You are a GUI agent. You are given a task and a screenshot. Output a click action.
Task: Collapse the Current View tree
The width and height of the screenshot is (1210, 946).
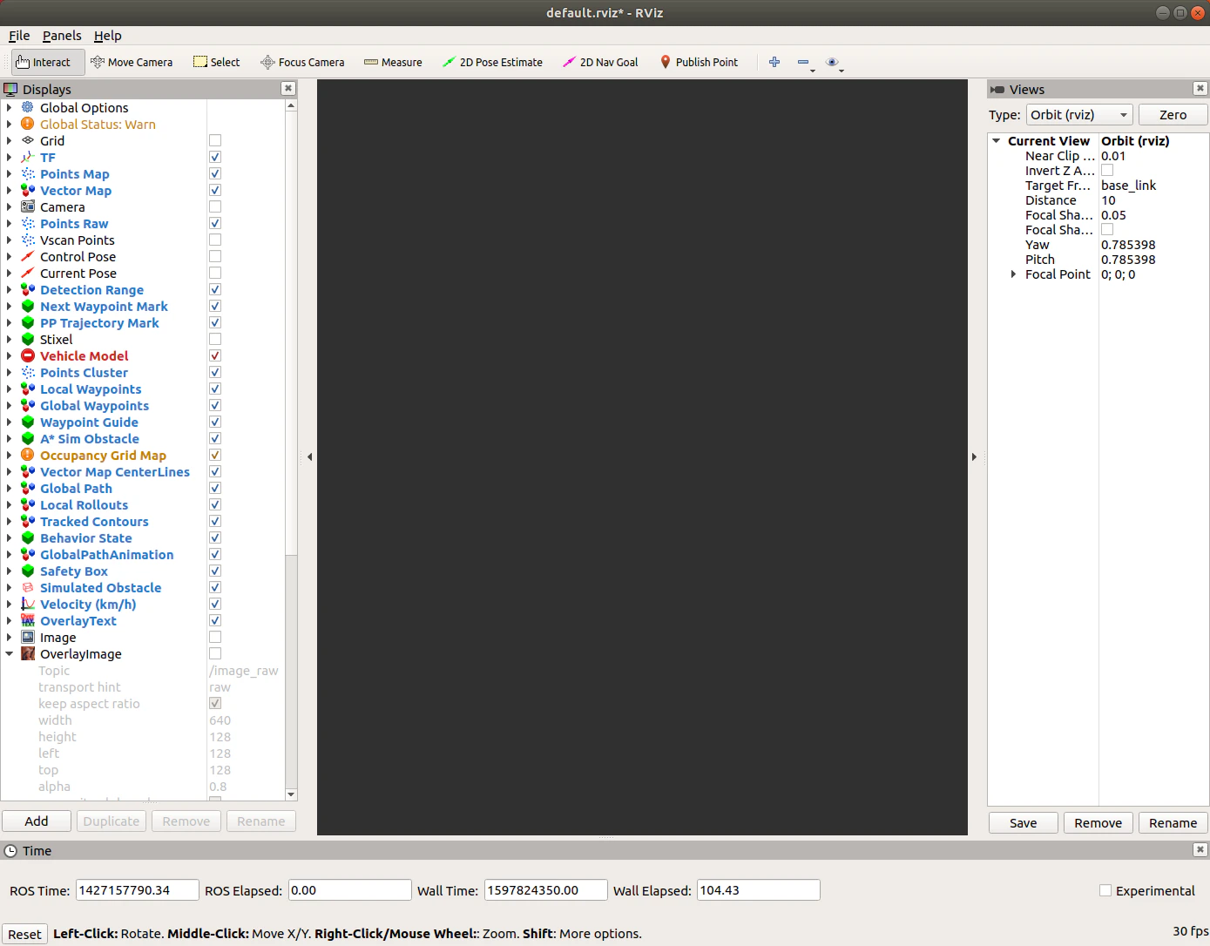[x=996, y=140]
